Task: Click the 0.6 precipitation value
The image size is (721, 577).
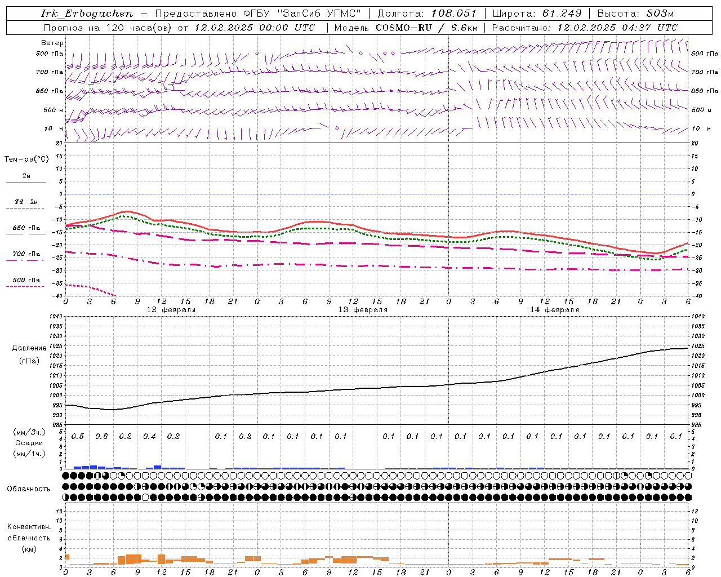Action: (101, 437)
